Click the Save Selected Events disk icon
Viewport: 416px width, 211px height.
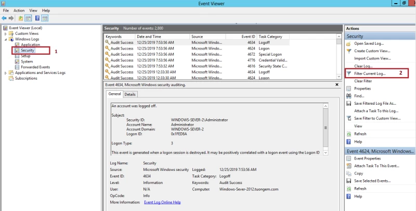click(x=349, y=181)
